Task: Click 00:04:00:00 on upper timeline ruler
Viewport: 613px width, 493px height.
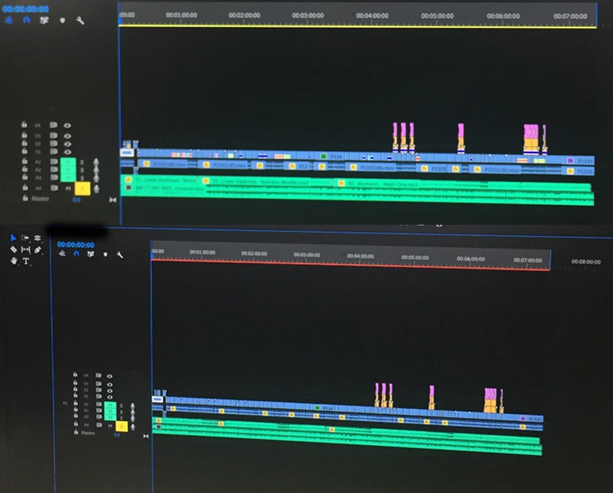Action: click(372, 16)
